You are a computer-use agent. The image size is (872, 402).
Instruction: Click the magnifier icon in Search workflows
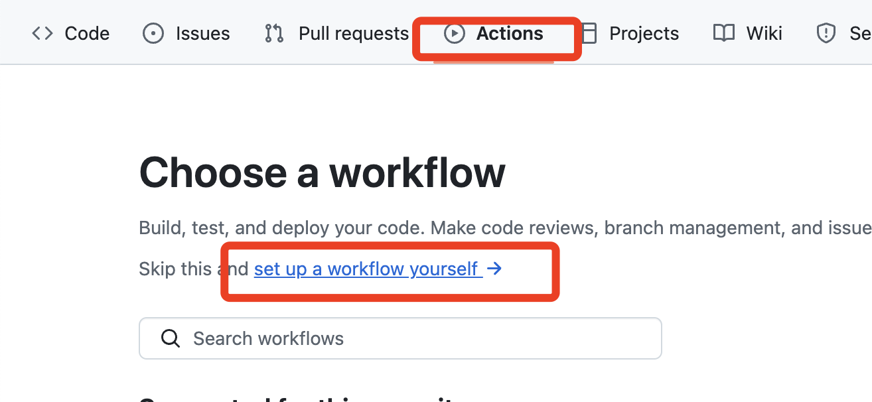point(171,338)
